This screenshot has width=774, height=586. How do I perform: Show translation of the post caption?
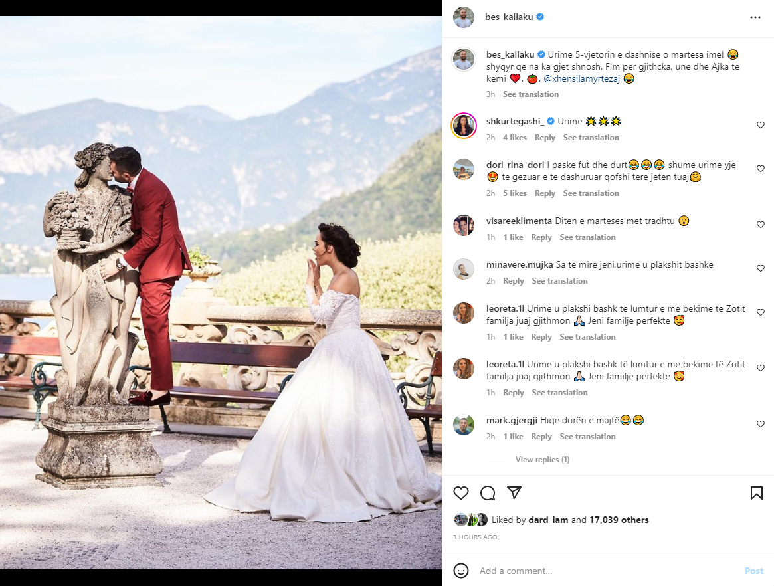point(531,94)
